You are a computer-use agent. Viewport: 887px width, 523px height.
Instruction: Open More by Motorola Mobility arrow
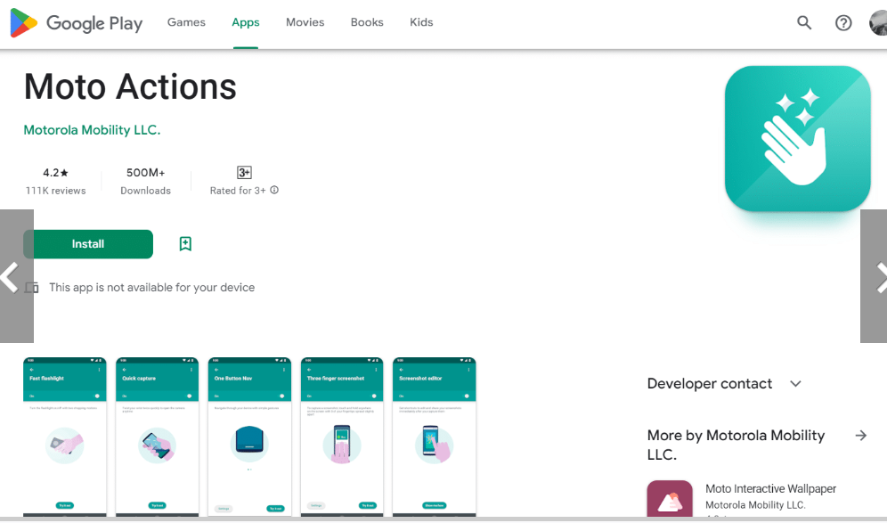pos(860,436)
